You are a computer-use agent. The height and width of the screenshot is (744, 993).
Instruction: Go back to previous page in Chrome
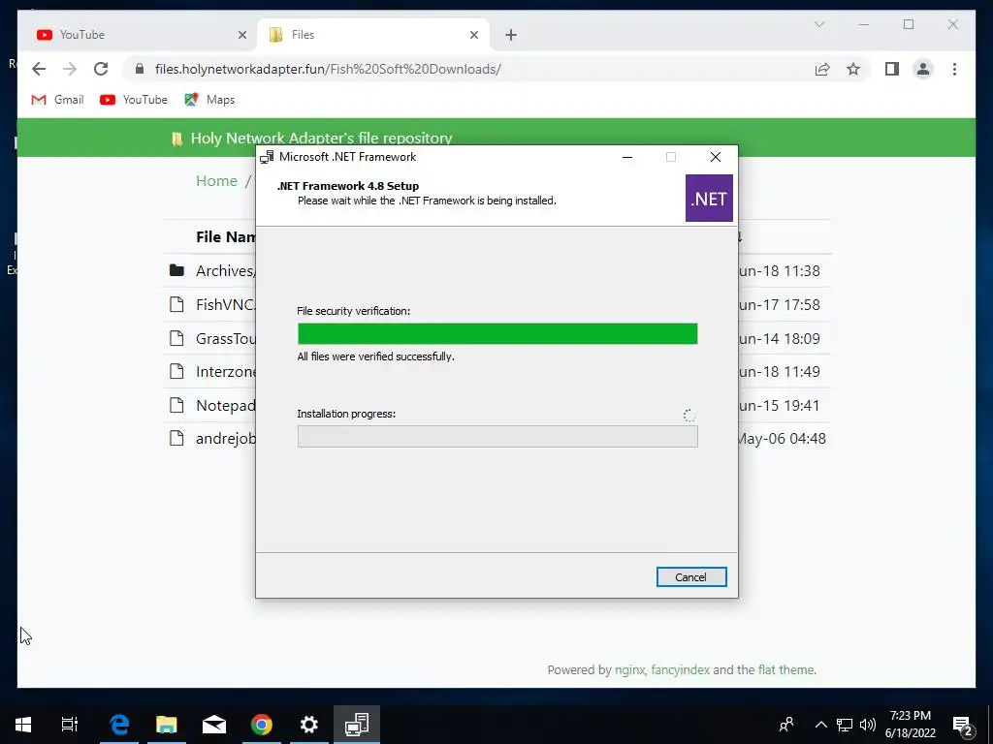pyautogui.click(x=39, y=69)
